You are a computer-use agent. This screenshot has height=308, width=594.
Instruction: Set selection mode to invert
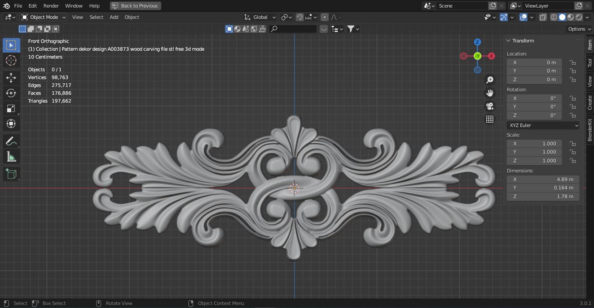coord(47,29)
